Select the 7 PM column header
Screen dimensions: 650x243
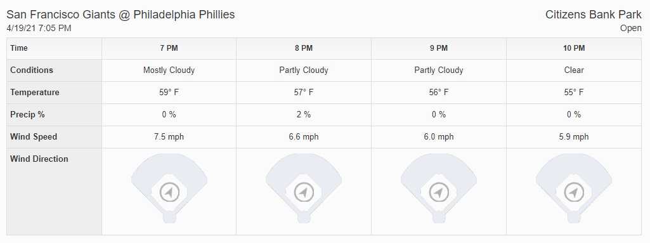coord(169,48)
